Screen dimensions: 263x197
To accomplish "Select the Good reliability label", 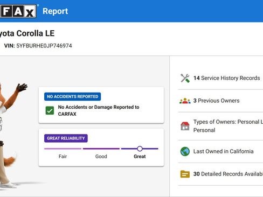I will tap(101, 157).
